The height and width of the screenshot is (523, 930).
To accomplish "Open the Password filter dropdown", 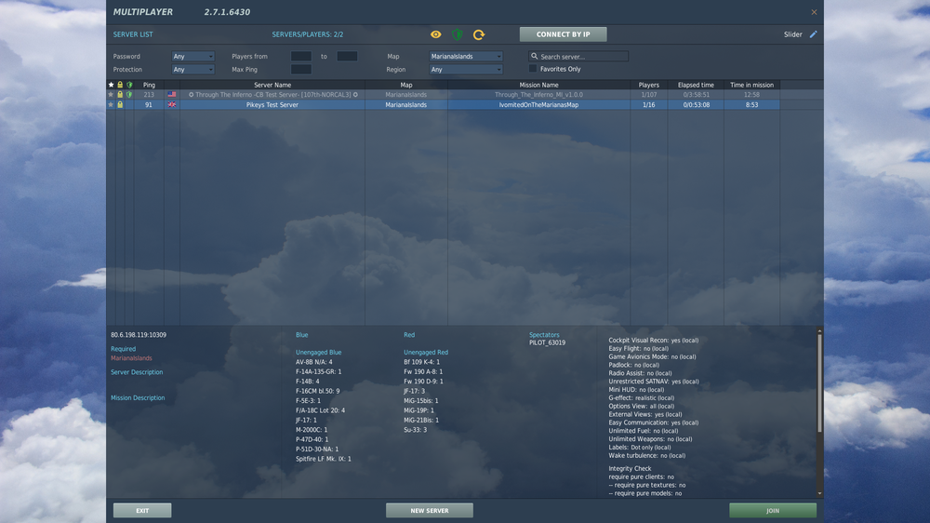I will 193,57.
